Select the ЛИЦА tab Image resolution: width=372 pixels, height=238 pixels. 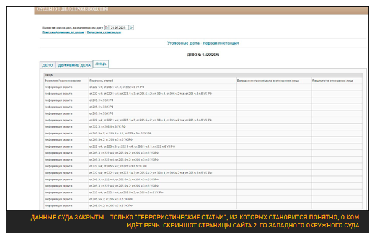click(x=101, y=64)
